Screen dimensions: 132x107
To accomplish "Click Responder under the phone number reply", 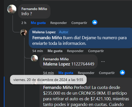I will 86,73.
